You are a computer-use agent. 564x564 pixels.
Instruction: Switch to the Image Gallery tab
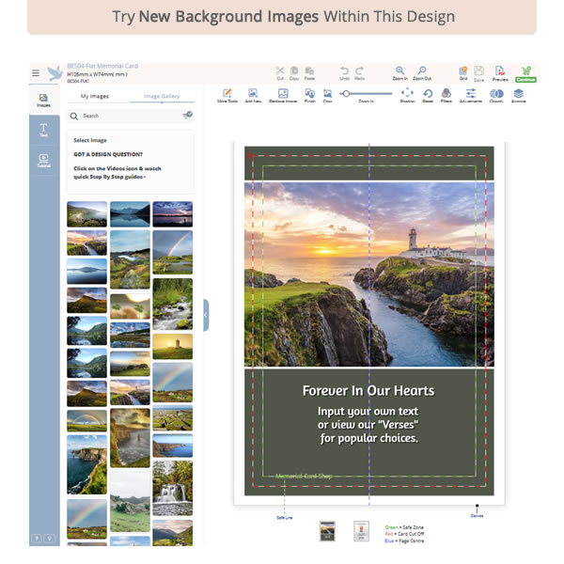click(x=161, y=96)
